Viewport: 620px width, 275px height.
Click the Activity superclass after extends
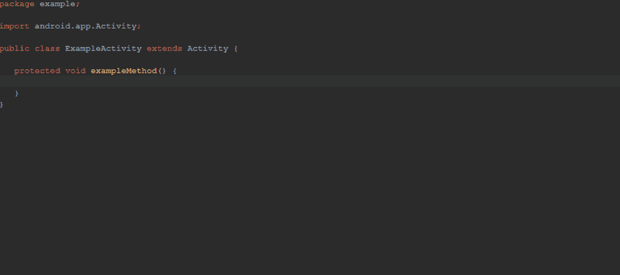[x=208, y=48]
